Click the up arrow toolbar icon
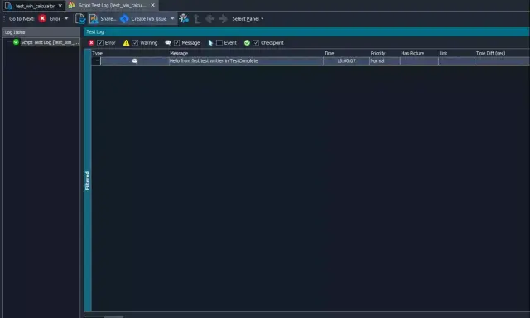This screenshot has width=530, height=318. coord(197,18)
